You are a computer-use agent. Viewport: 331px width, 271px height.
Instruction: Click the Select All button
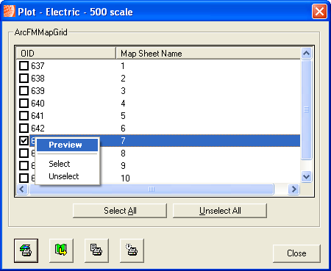coord(120,211)
